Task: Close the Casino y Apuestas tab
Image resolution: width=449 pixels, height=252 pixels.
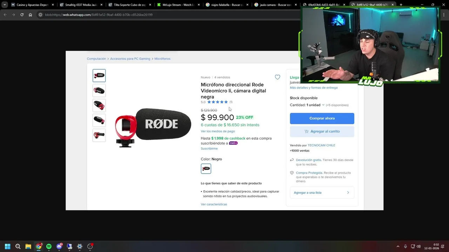Action: pos(53,5)
